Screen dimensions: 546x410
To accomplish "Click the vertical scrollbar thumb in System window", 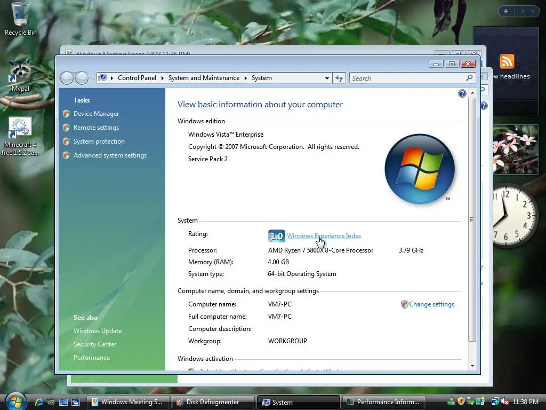I will (472, 219).
